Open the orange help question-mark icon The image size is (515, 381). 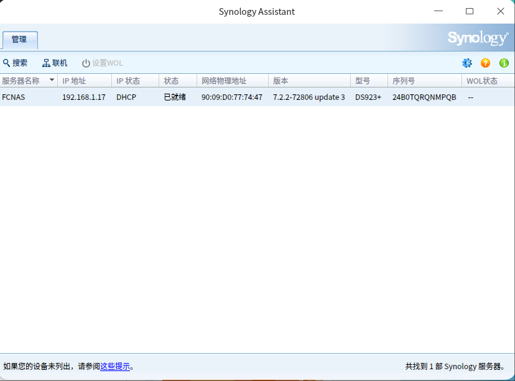(485, 63)
